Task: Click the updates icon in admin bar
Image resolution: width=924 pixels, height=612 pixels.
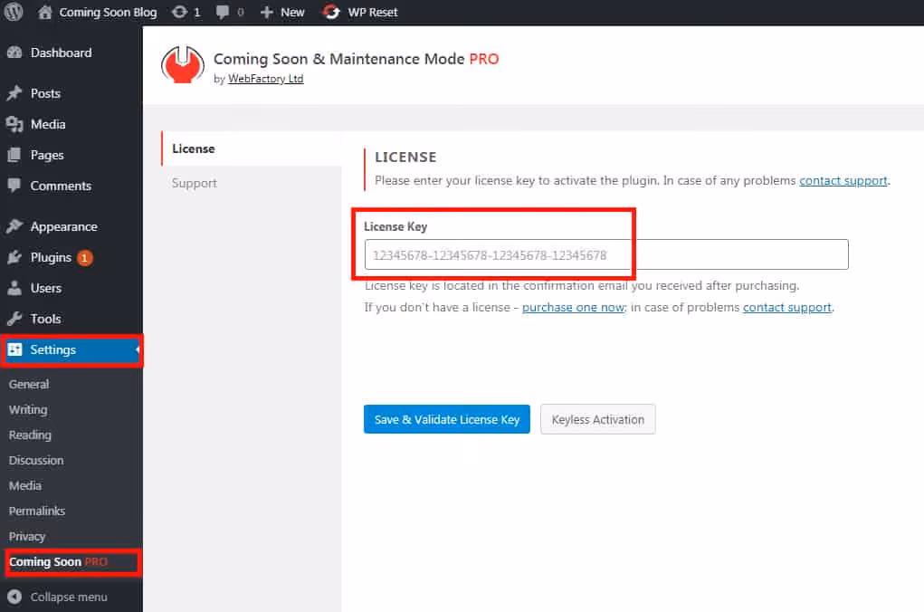Action: (180, 12)
